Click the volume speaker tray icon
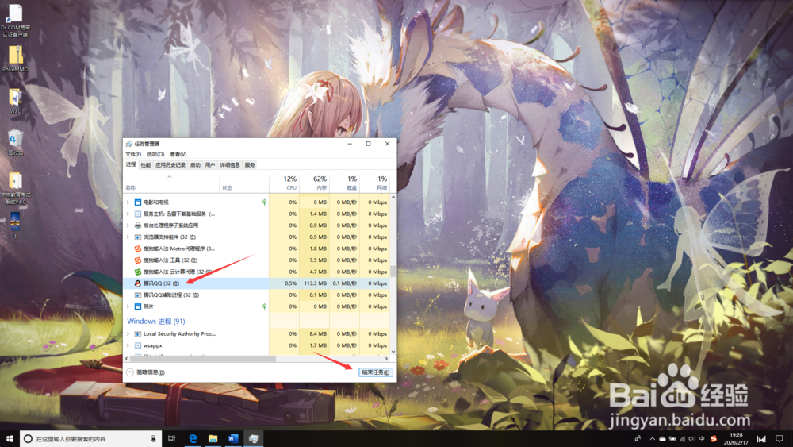Viewport: 793px width, 447px height. tap(691, 439)
